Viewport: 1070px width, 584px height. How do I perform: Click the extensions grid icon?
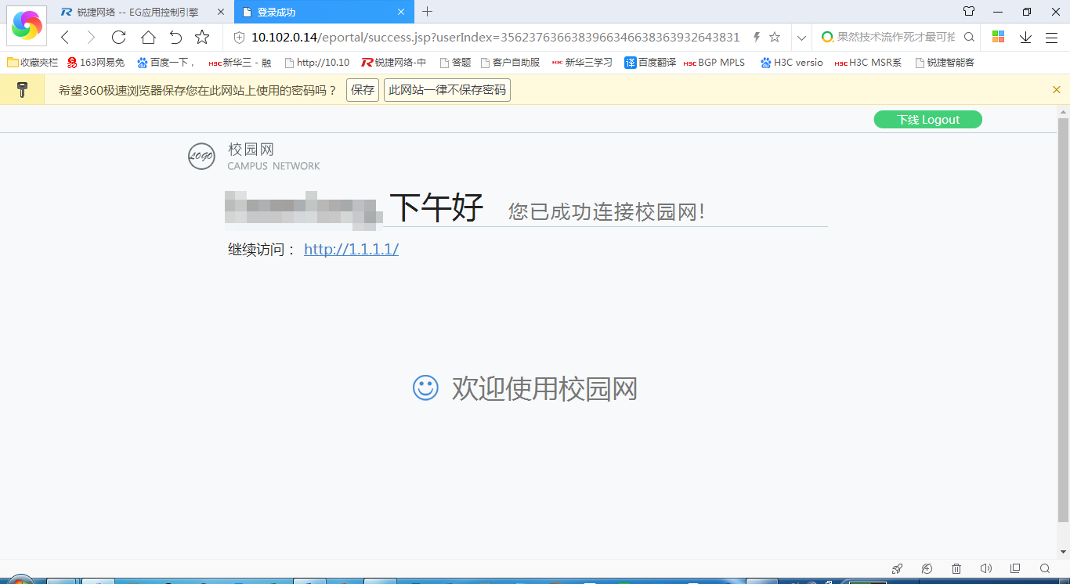tap(998, 37)
